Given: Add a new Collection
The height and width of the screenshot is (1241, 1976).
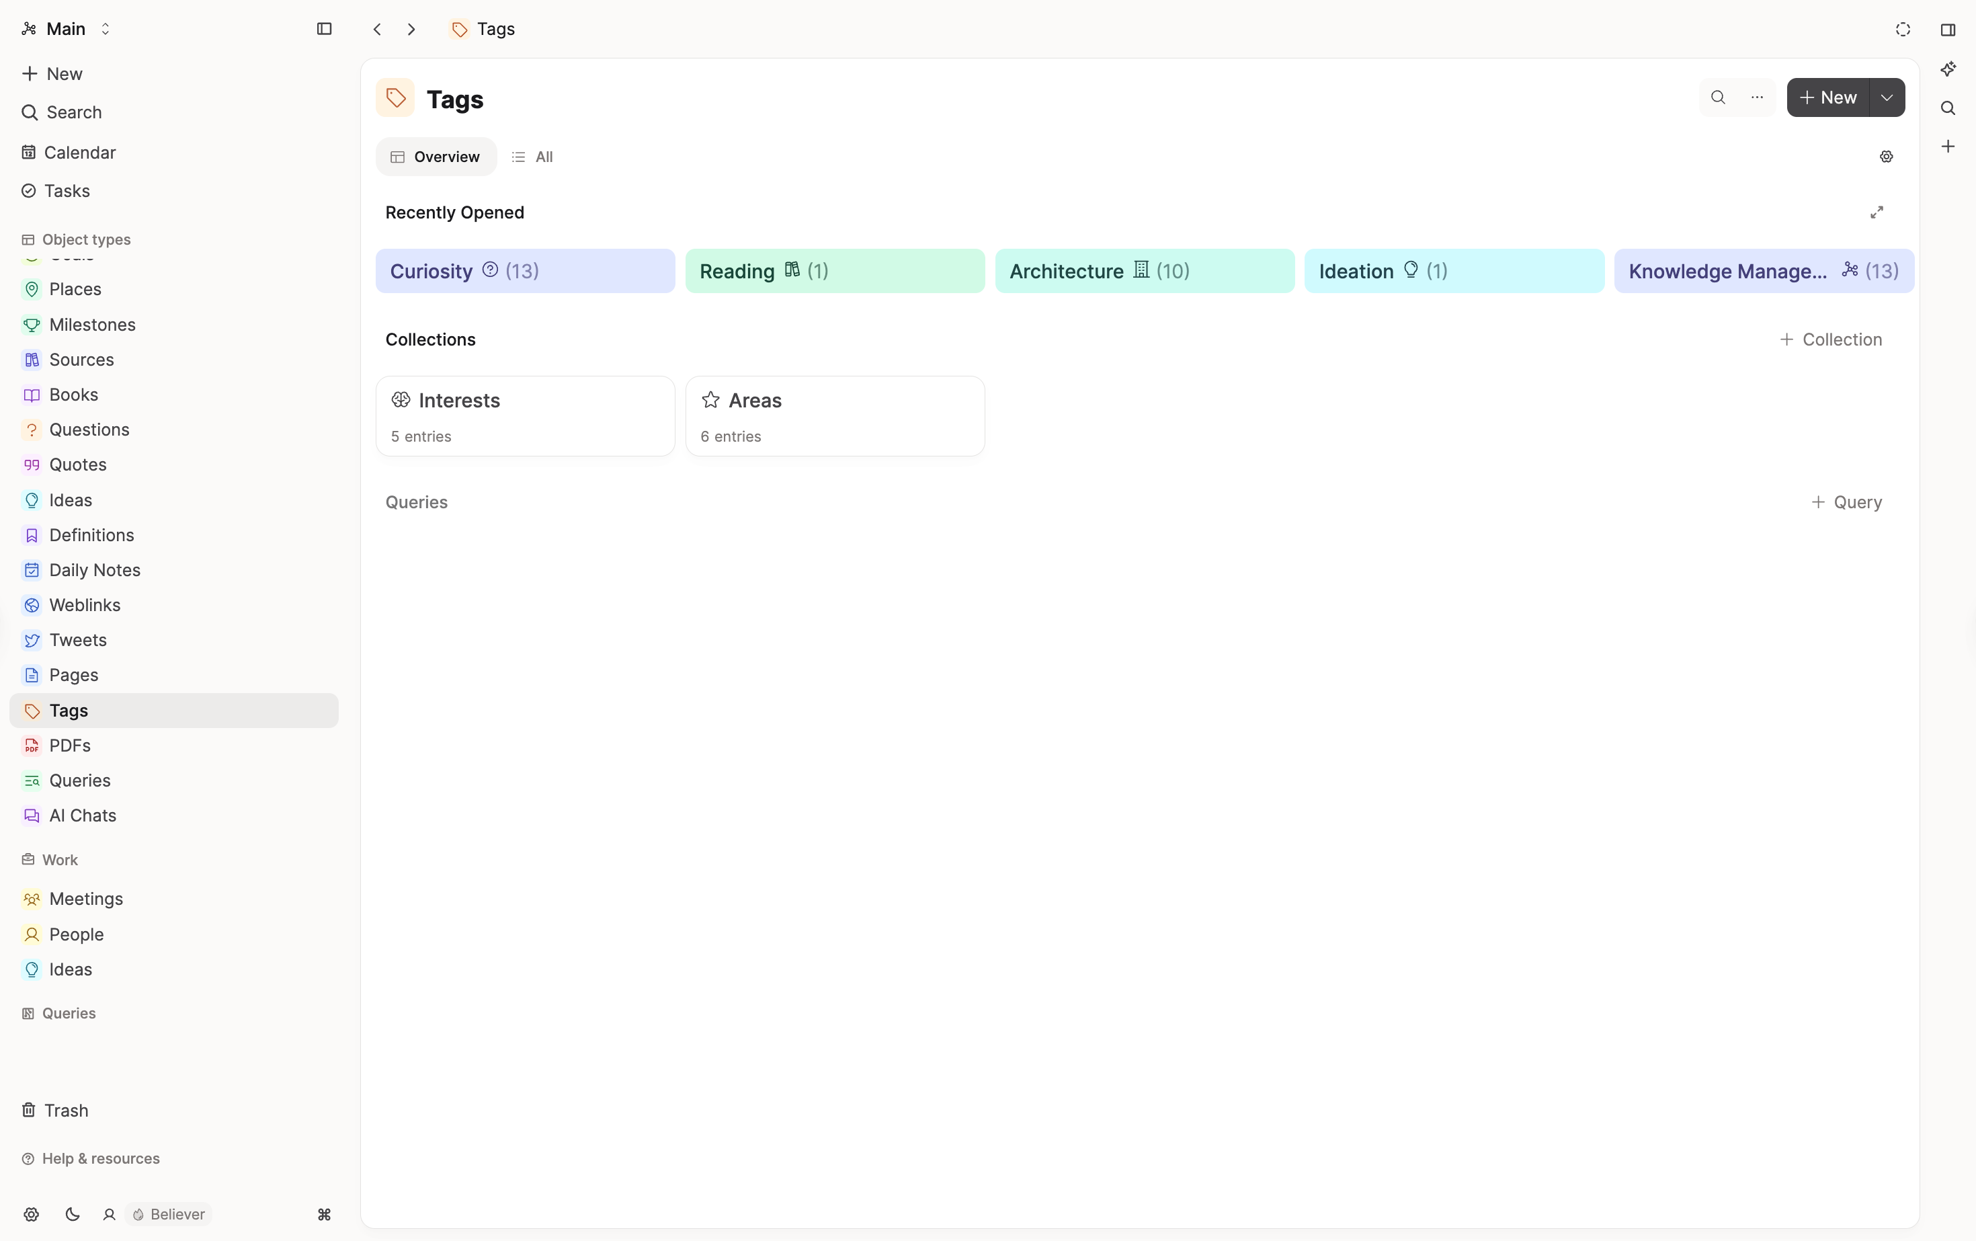Looking at the screenshot, I should click(x=1831, y=339).
